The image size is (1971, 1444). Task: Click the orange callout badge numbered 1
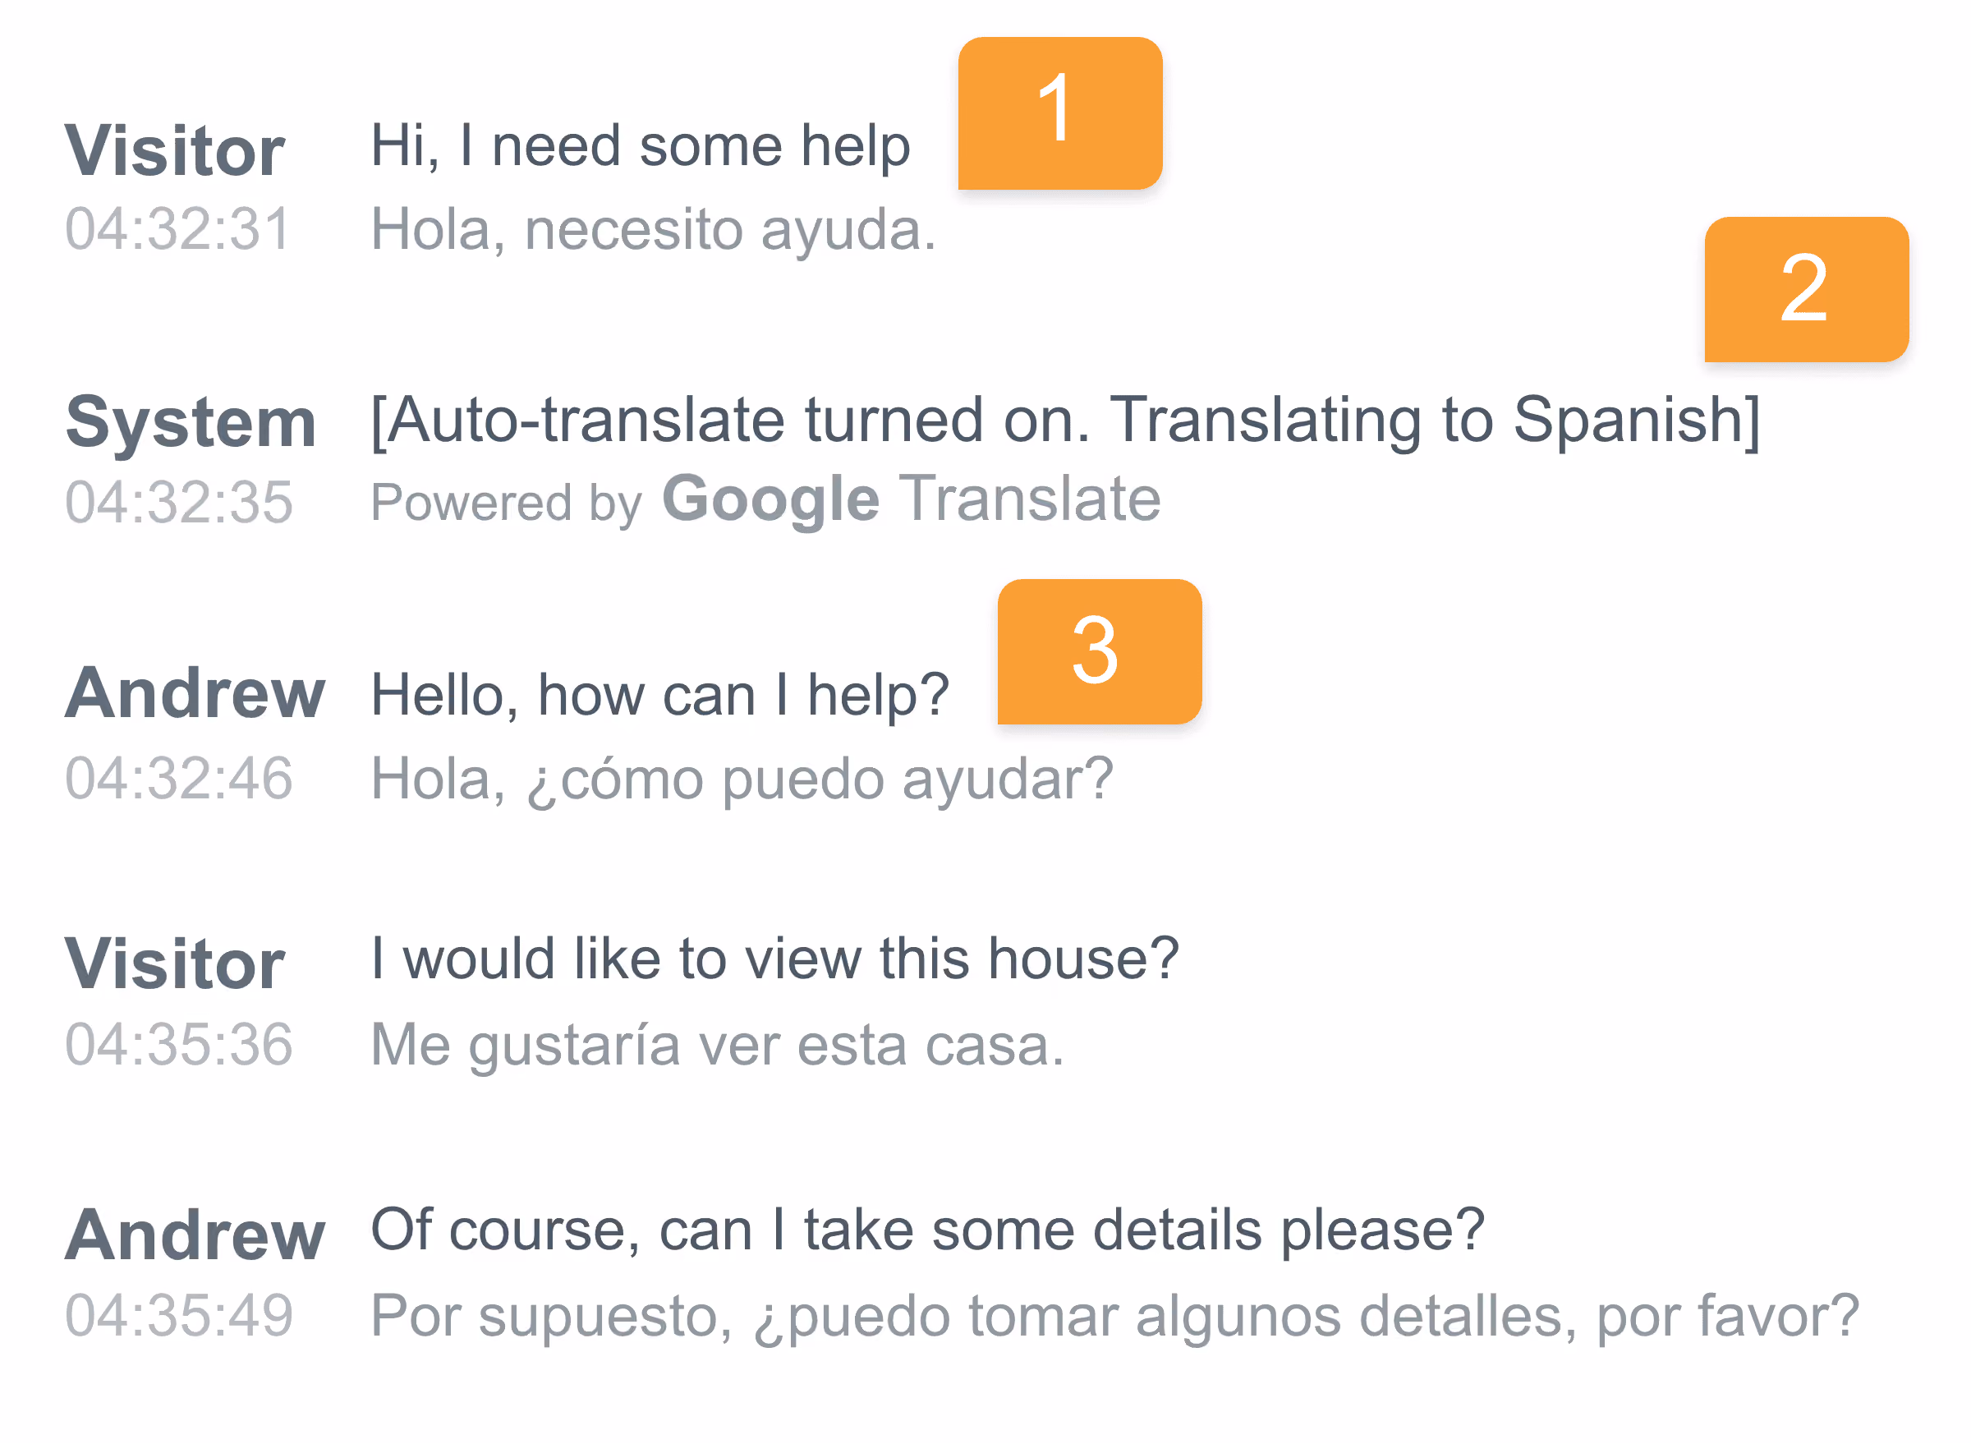tap(1059, 113)
